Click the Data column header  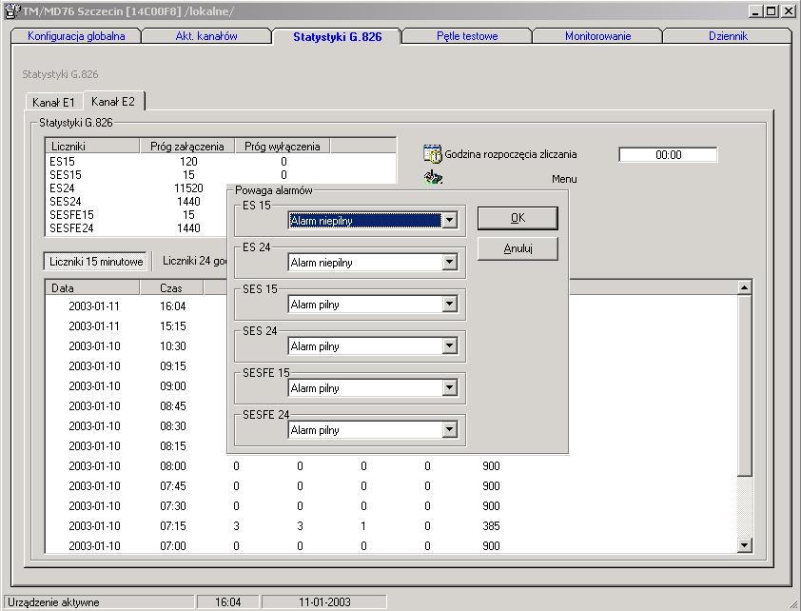pyautogui.click(x=92, y=287)
